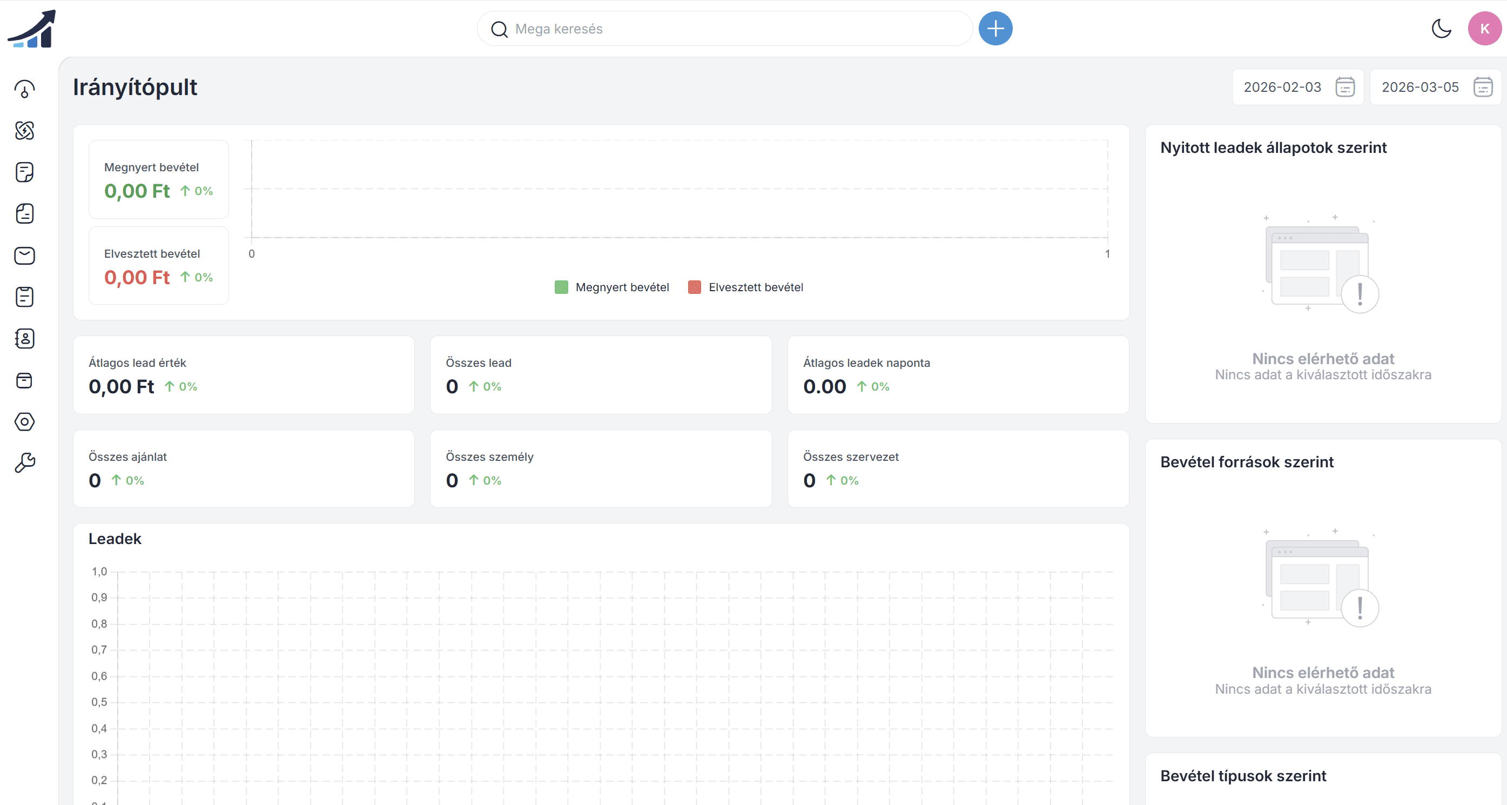Open the contacts address book icon
The height and width of the screenshot is (805, 1507).
tap(24, 339)
